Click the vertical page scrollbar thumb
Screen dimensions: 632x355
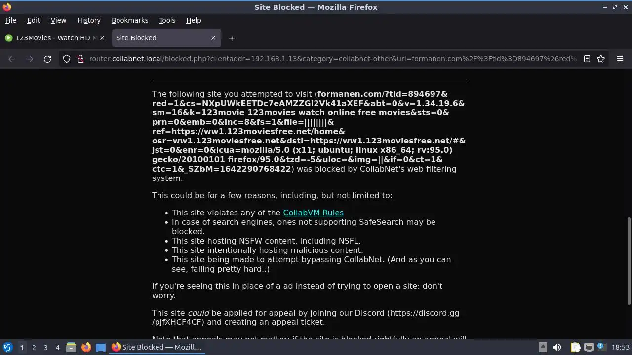[x=629, y=261]
